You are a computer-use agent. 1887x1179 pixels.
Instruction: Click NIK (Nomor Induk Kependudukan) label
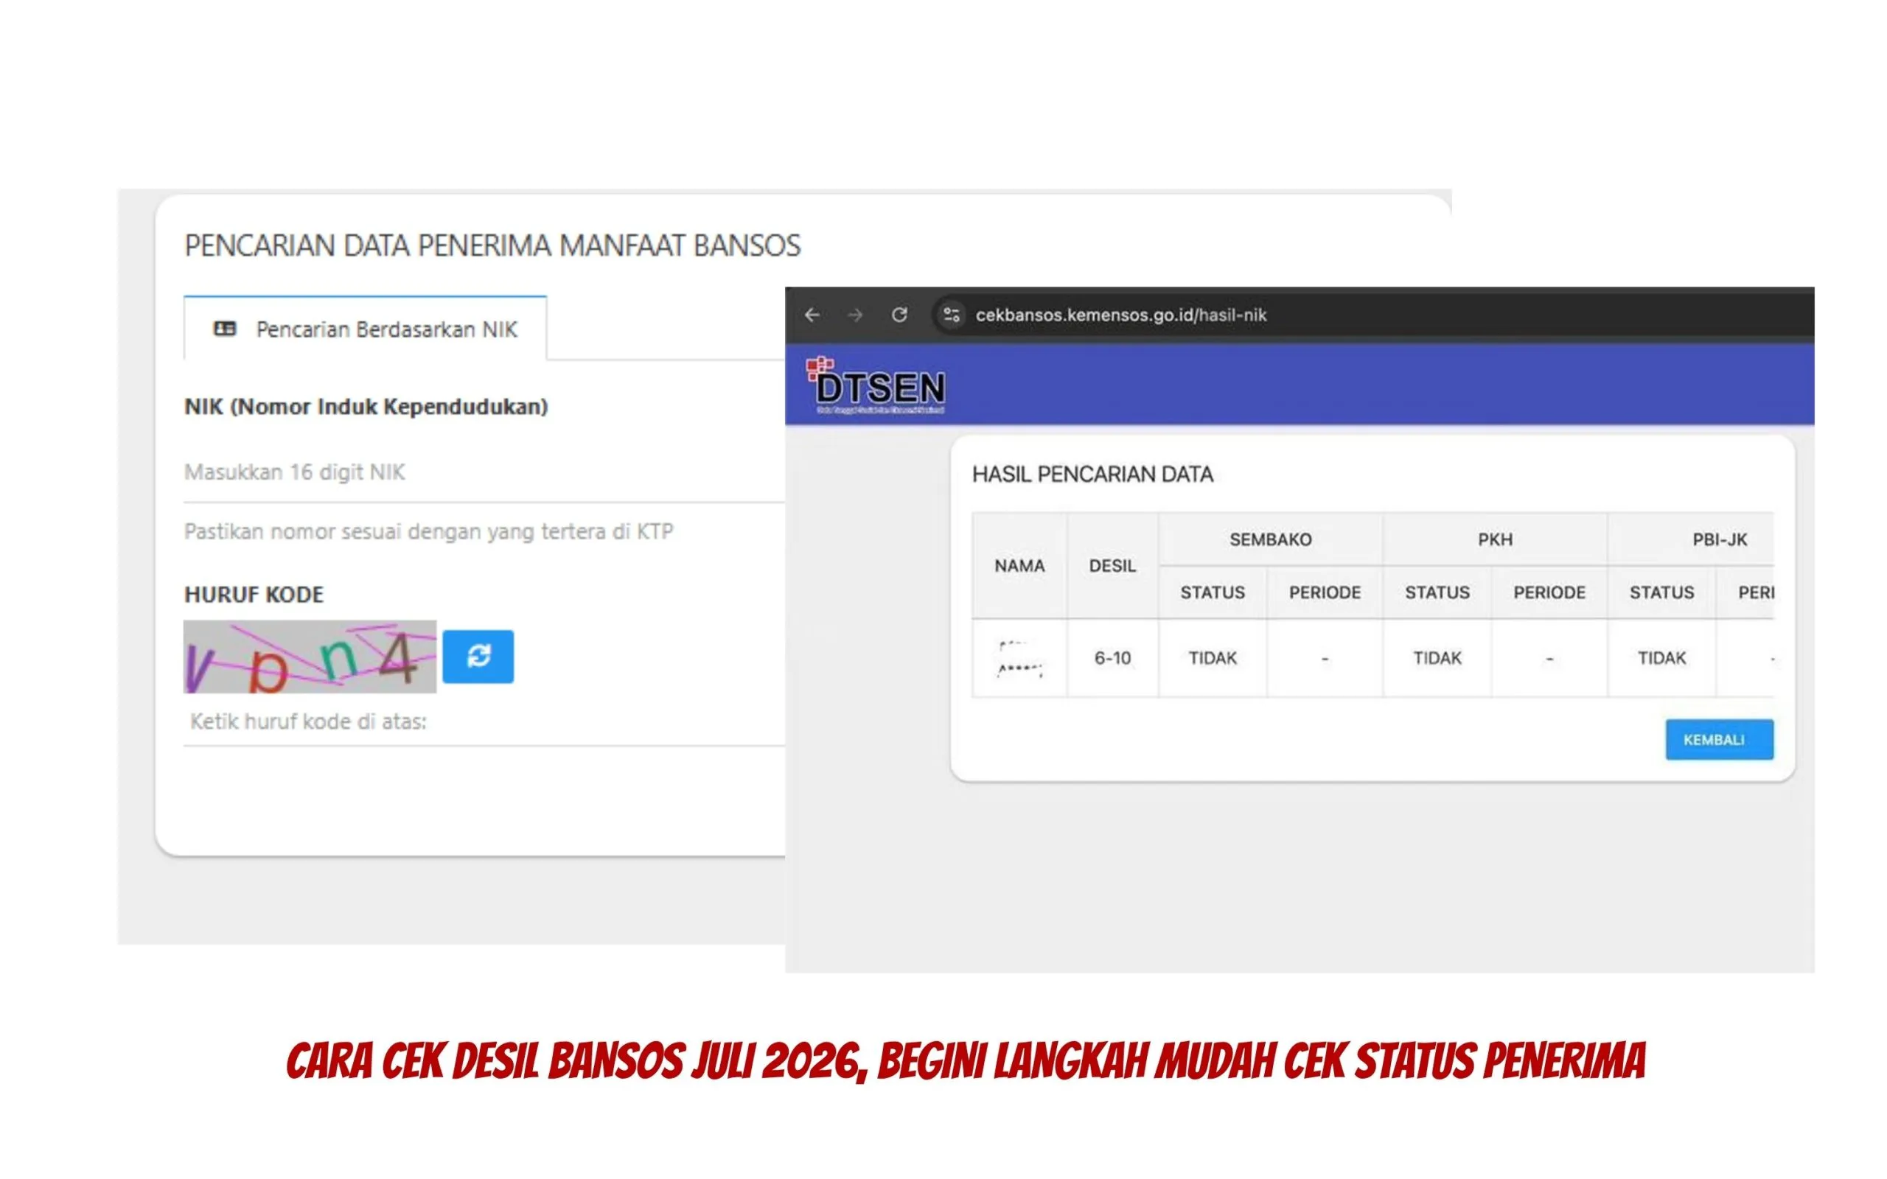(x=366, y=407)
